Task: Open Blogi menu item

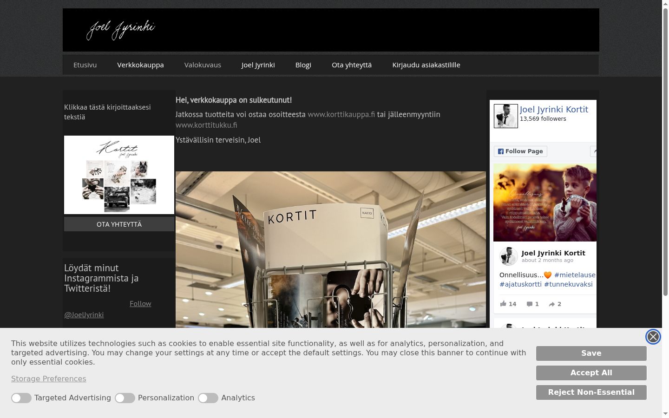Action: click(303, 65)
